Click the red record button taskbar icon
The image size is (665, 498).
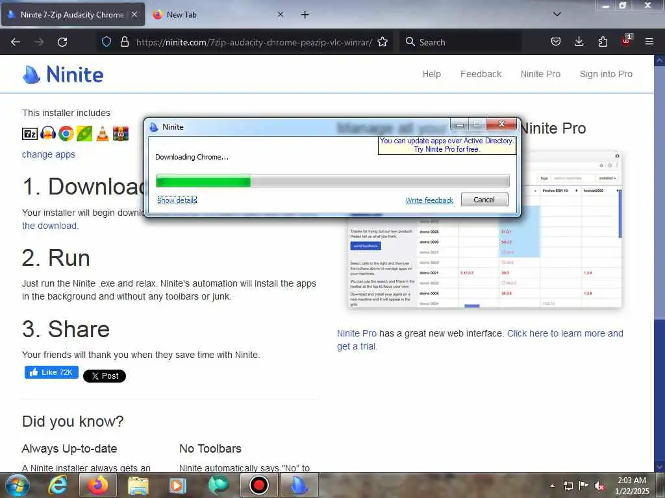[x=258, y=485]
